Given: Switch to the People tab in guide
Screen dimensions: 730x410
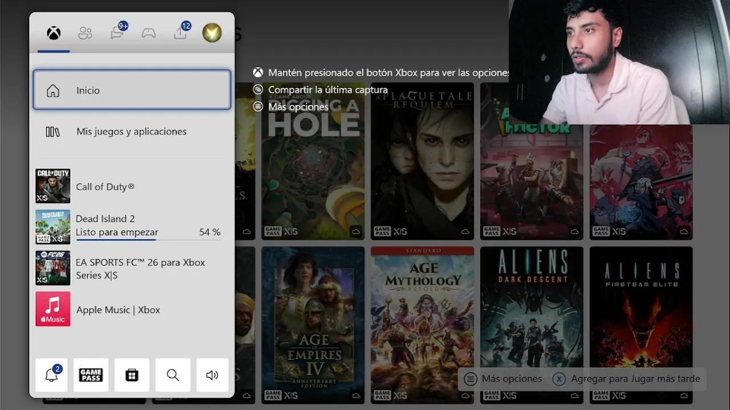Looking at the screenshot, I should pos(85,33).
